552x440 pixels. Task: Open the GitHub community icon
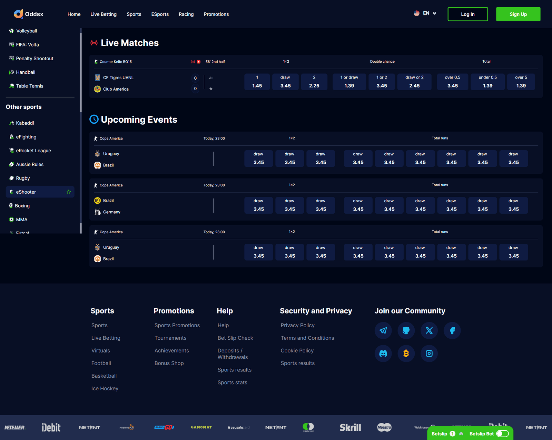pyautogui.click(x=406, y=330)
